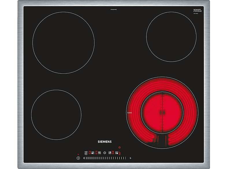Tap the red 0 display next to the child lock
The height and width of the screenshot is (169, 227).
tap(90, 153)
